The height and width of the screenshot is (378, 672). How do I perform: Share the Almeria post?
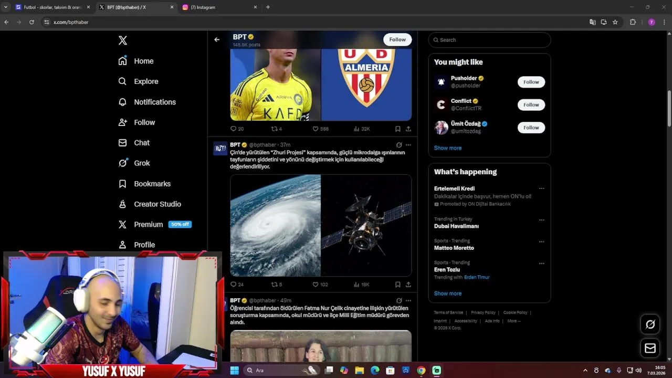tap(408, 129)
